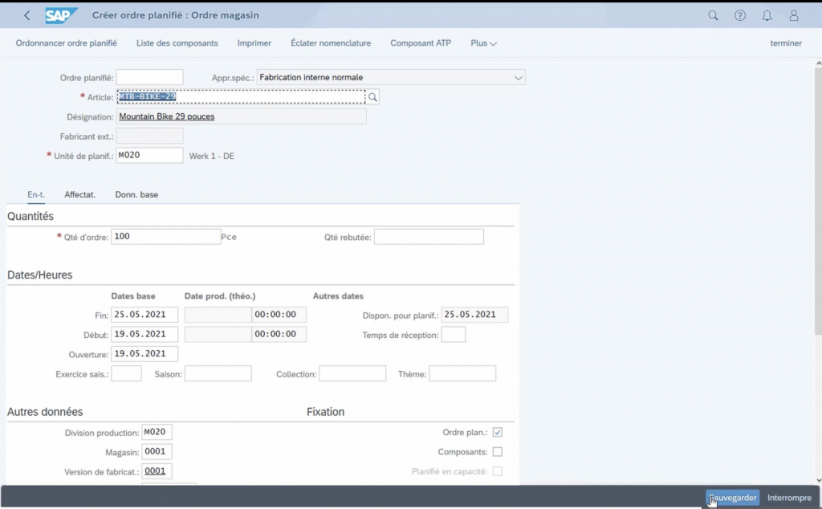
Task: Enable the Composants fixation checkbox
Action: [x=498, y=452]
